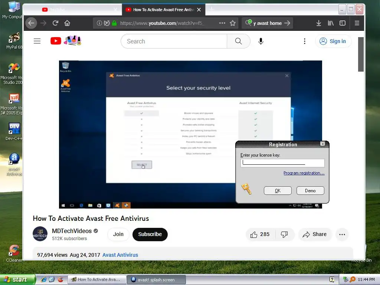This screenshot has width=380, height=285.
Task: Confirm with OK in Registration dialog
Action: coord(278,191)
